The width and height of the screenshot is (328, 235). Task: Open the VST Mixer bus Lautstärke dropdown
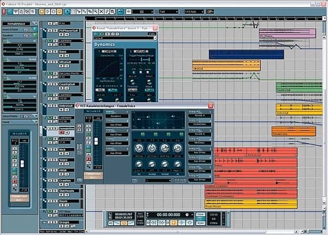(x=71, y=215)
